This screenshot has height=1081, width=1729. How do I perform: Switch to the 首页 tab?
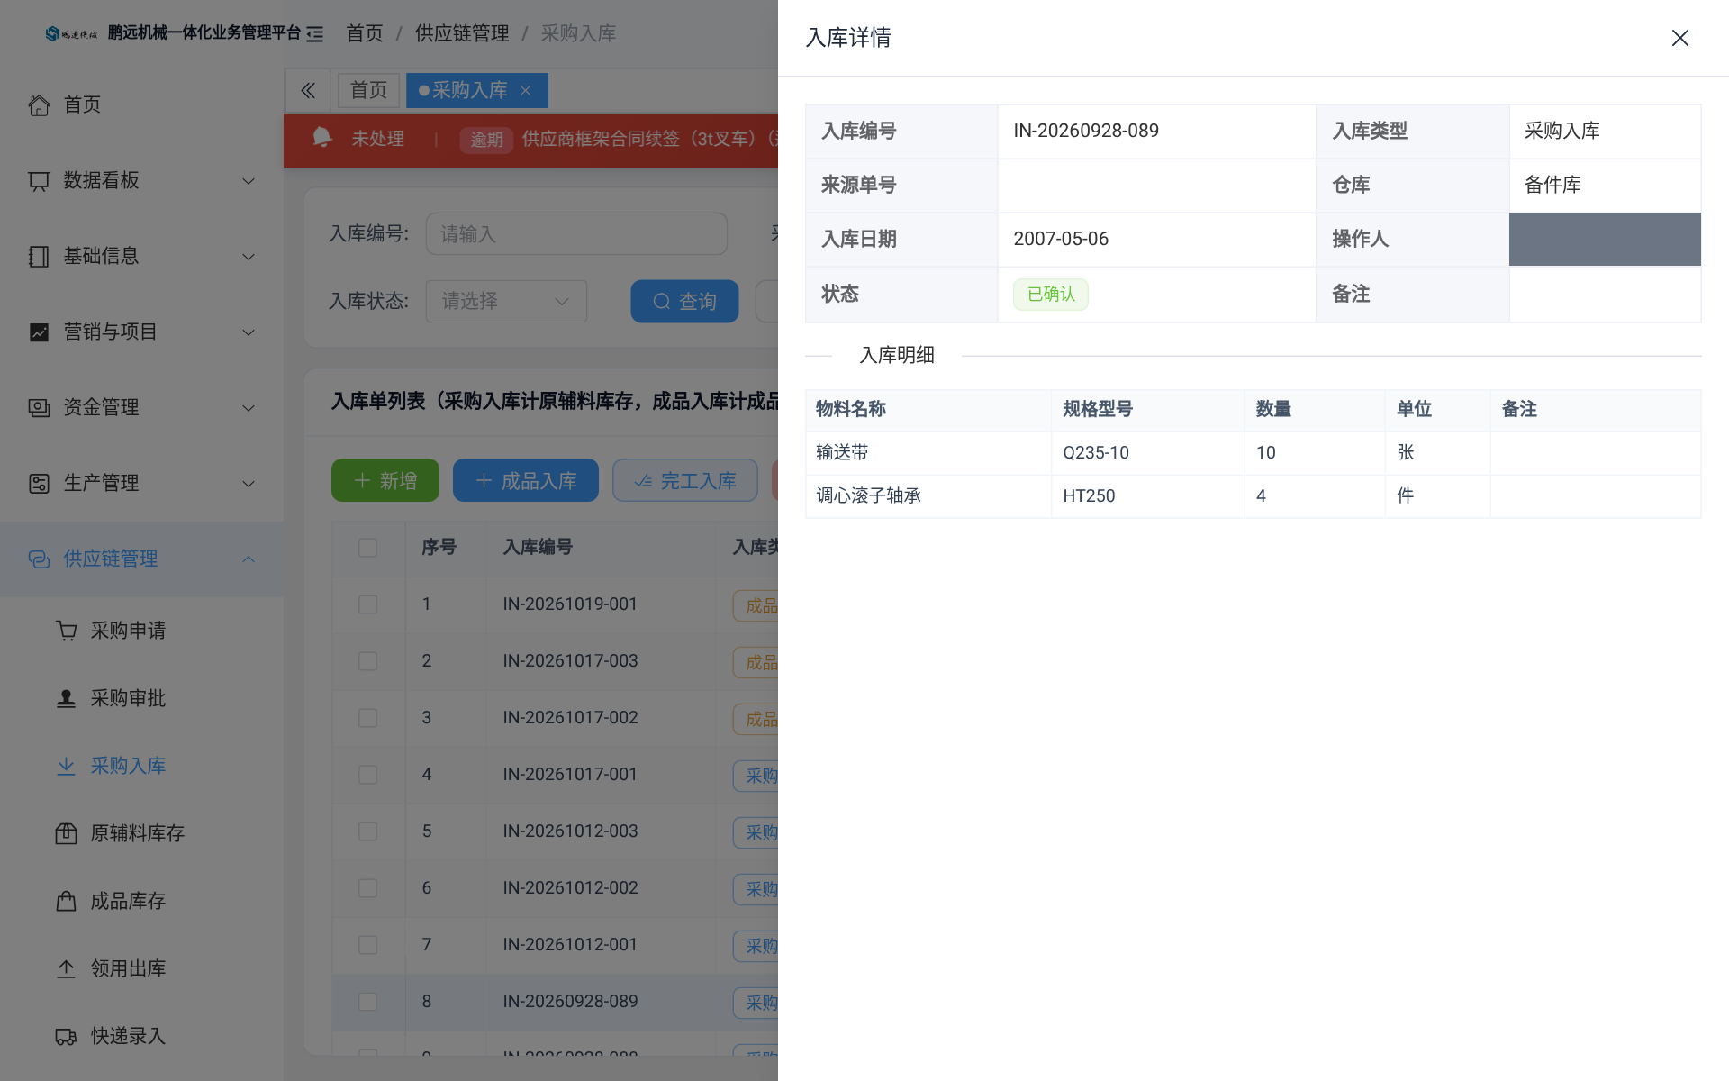click(x=368, y=90)
